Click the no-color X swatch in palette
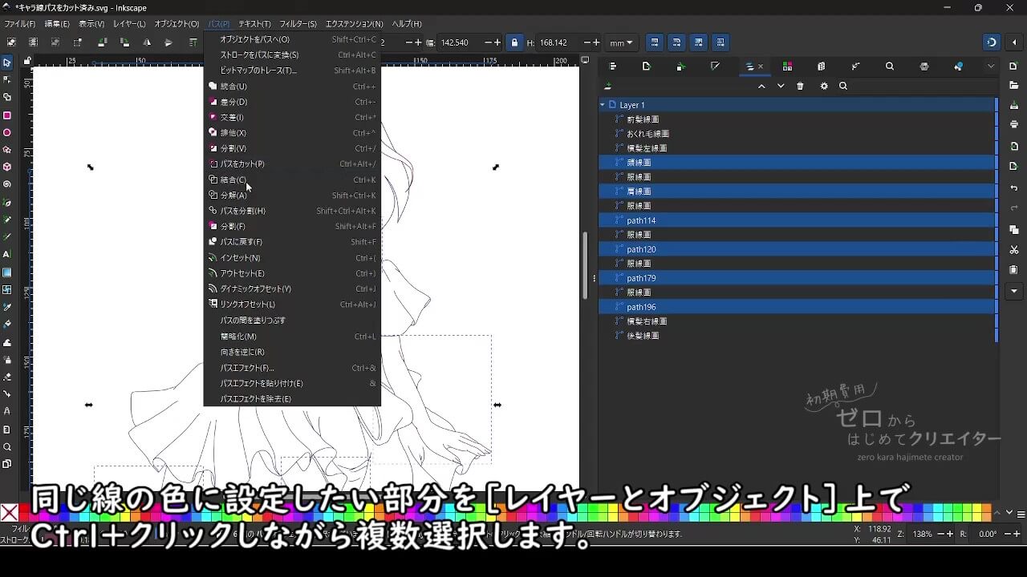Viewport: 1027px width, 577px height. click(10, 513)
